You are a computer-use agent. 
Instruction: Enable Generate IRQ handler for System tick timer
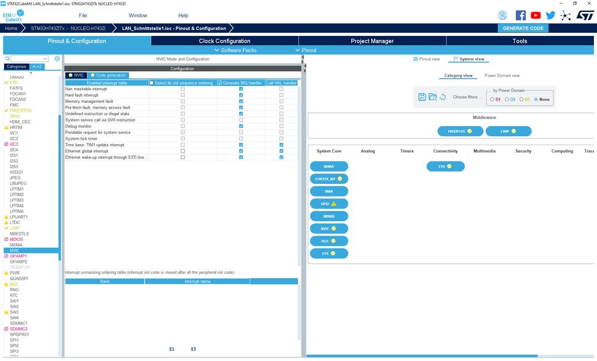[241, 139]
